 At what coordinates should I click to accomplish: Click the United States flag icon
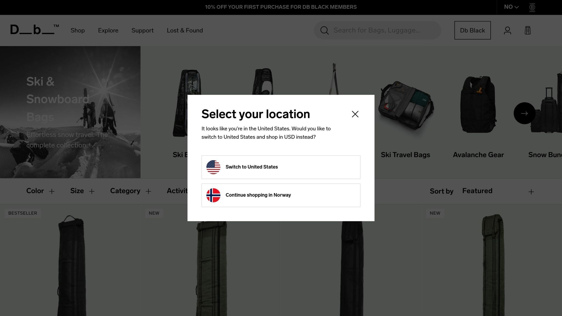[213, 167]
